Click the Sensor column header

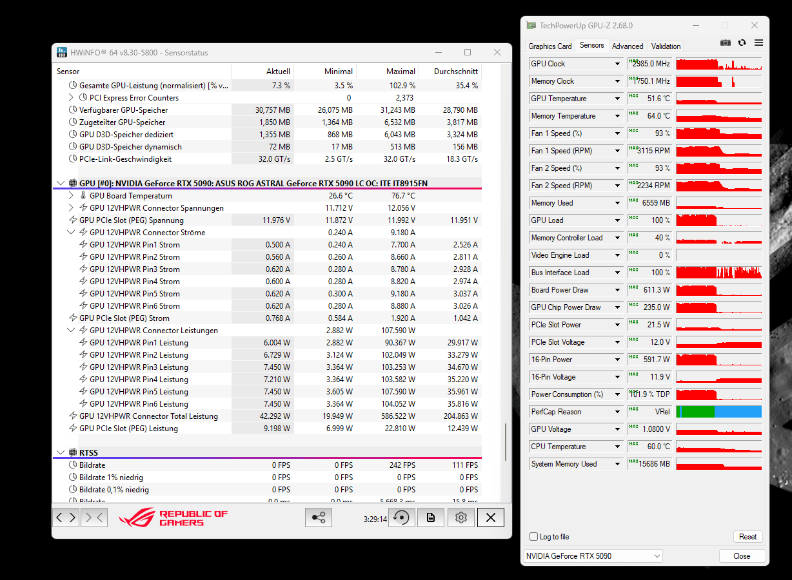[141, 72]
